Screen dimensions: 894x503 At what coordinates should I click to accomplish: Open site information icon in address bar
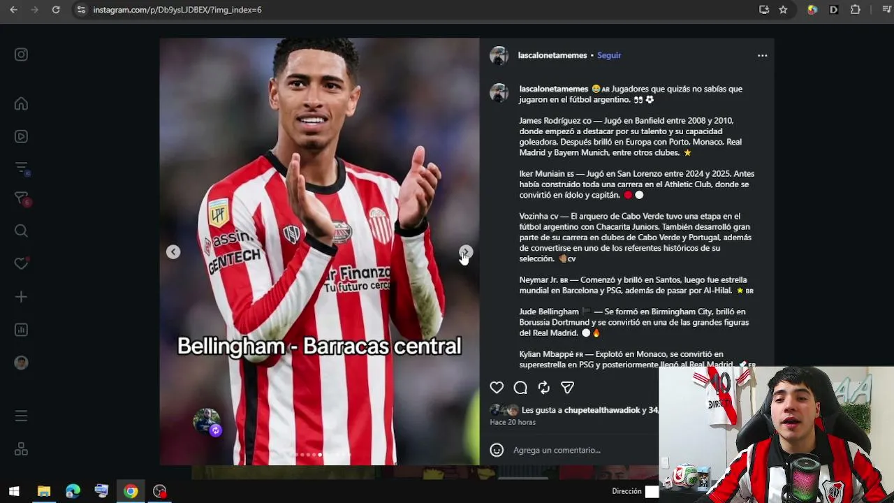click(x=81, y=10)
